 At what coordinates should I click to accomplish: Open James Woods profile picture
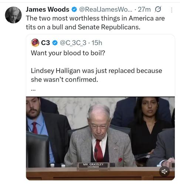pos(13,15)
